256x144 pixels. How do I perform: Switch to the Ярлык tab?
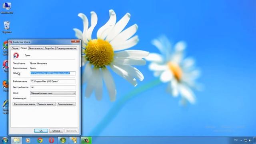coord(24,48)
